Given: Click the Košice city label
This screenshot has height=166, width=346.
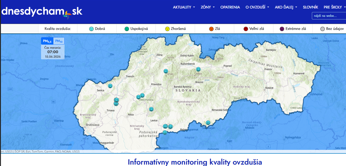Looking at the screenshot, I should (x=269, y=88).
